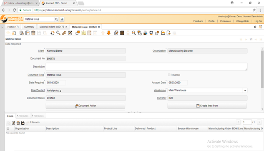Switch to the Home (17) tab
Image resolution: width=264 pixels, height=151 pixels.
13,27
